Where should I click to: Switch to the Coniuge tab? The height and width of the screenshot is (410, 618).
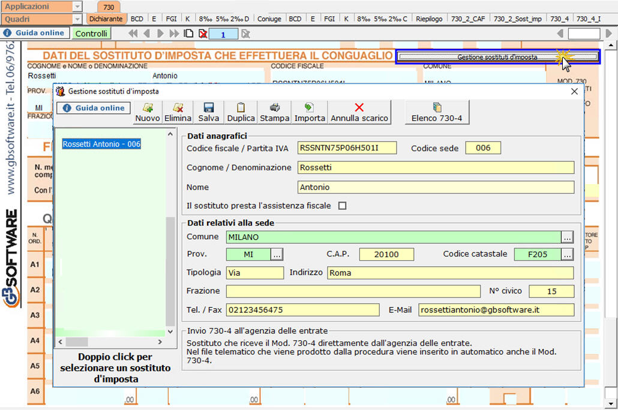tap(269, 19)
